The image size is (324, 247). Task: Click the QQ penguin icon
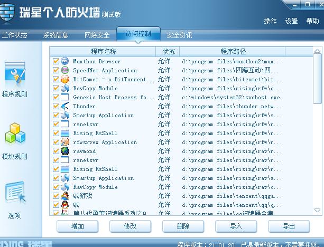(x=64, y=205)
